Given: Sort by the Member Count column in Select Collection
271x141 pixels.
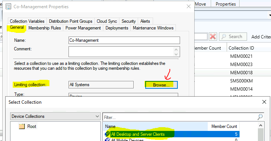Looking at the screenshot, I should [223, 126].
